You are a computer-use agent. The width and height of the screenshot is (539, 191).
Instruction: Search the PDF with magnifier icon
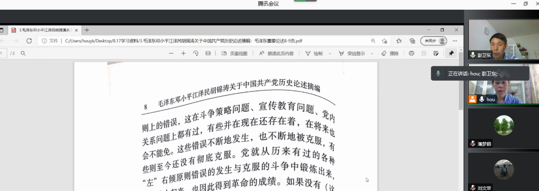tap(23, 53)
